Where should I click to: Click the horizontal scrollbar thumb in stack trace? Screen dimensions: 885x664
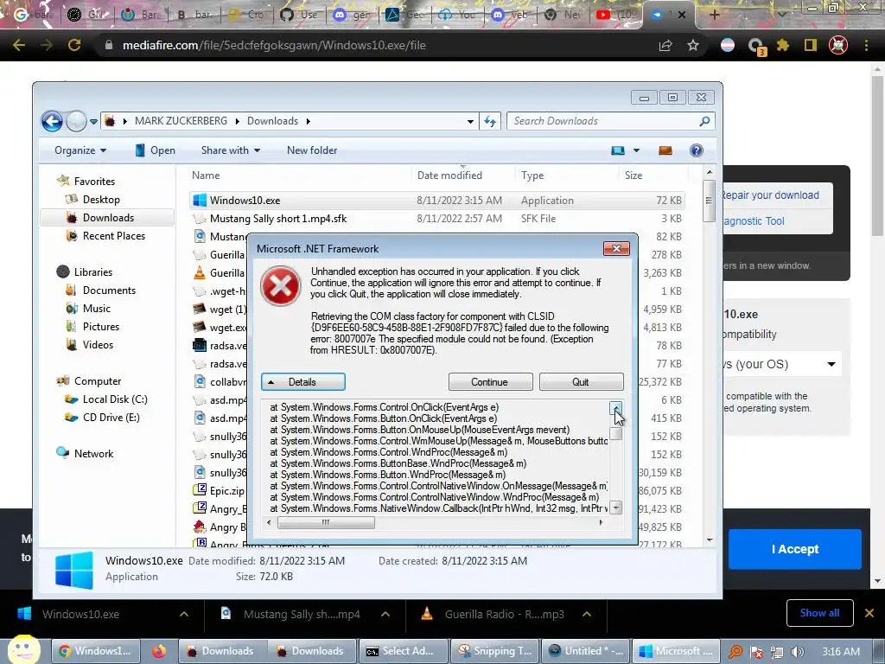click(x=326, y=522)
